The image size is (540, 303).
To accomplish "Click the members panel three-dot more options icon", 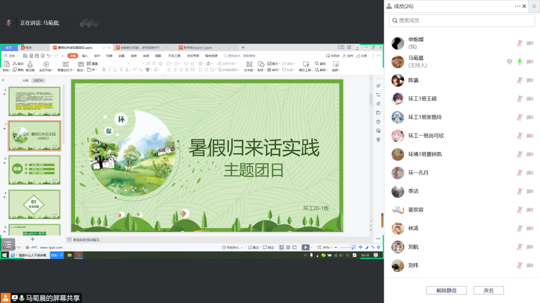I will [517, 6].
